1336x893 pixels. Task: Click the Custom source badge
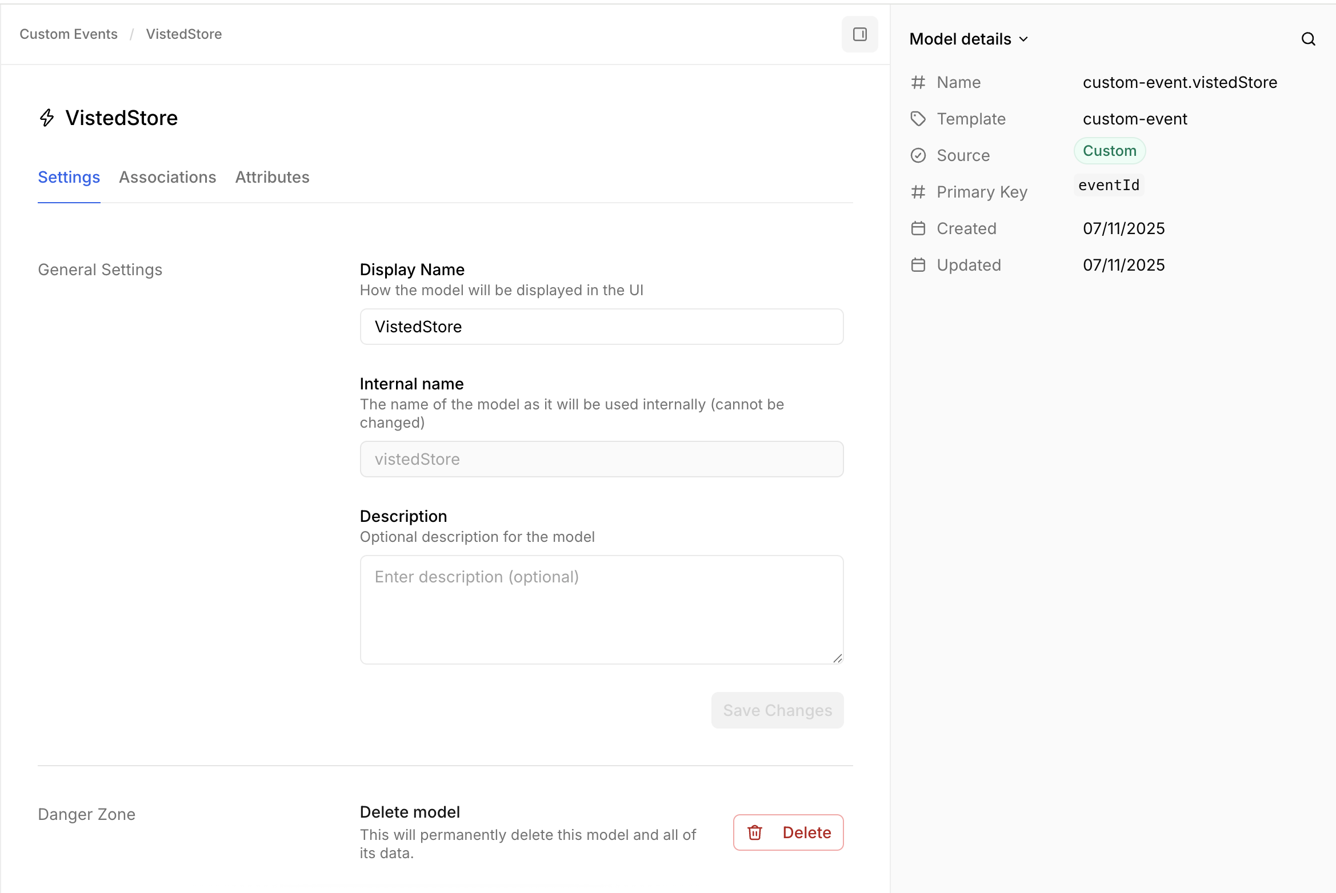coord(1109,151)
